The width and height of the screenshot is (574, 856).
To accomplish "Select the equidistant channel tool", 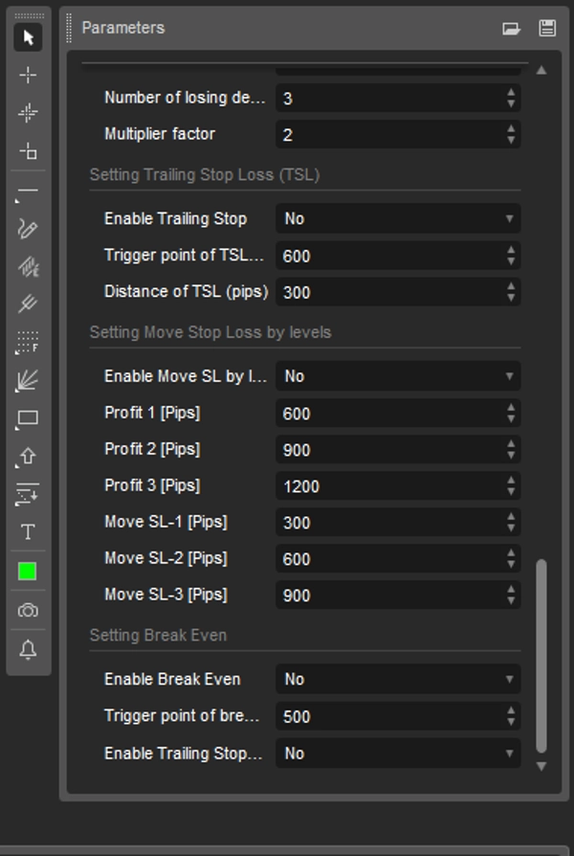I will tap(28, 267).
